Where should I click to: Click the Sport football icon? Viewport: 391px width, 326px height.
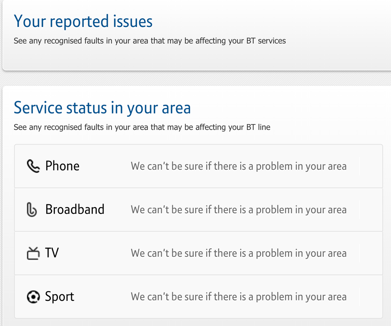33,297
